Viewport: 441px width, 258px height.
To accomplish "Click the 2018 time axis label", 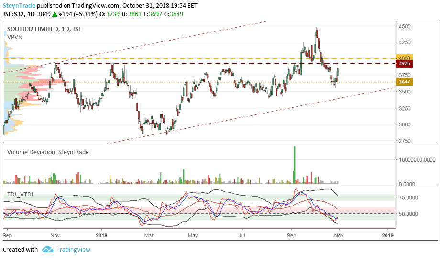I will click(101, 235).
